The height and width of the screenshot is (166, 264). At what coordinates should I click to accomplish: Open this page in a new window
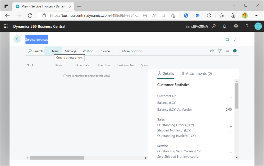tap(227, 39)
